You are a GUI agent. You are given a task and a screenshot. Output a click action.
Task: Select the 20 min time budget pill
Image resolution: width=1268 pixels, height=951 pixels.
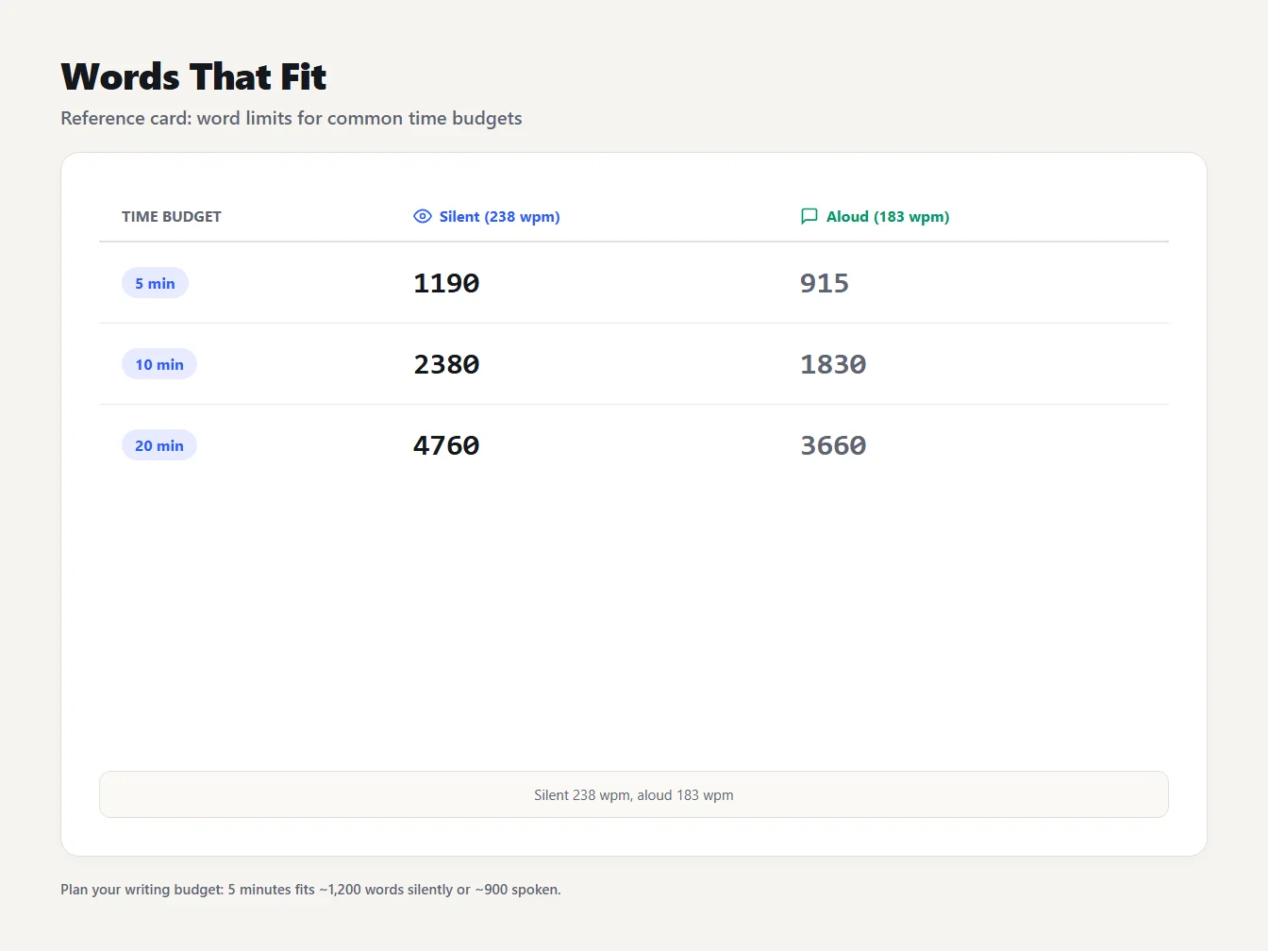point(159,445)
